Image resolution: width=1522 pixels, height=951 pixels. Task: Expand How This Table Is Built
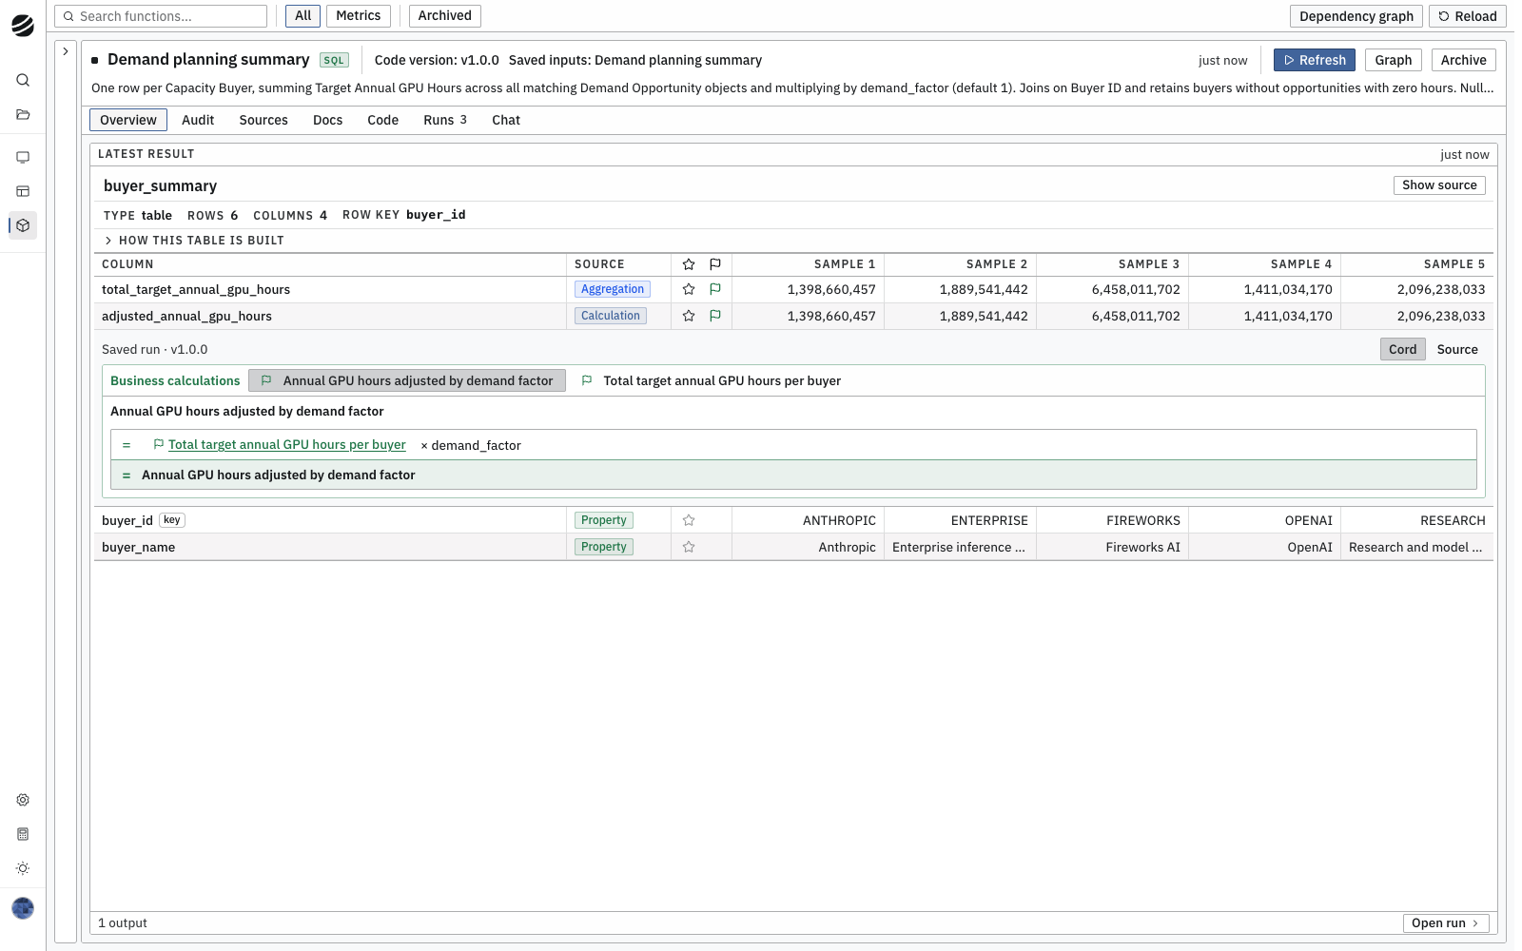pyautogui.click(x=194, y=241)
